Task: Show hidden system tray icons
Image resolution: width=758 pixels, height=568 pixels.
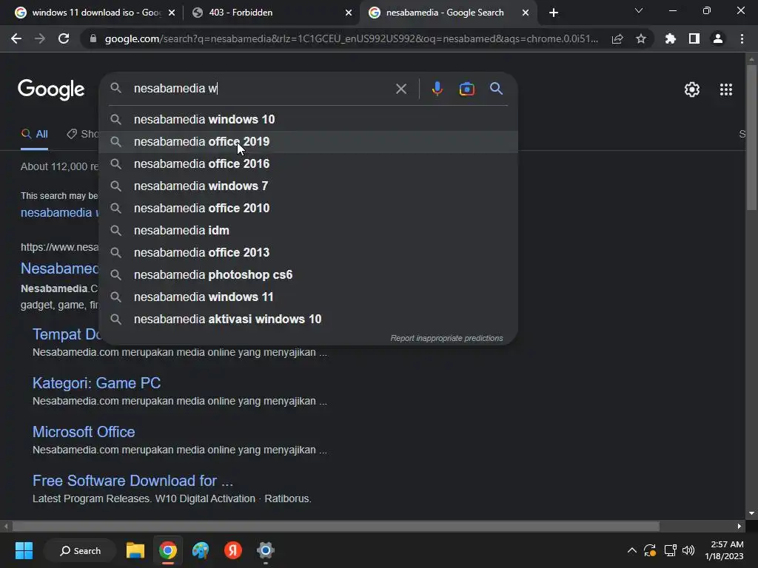Action: point(632,550)
